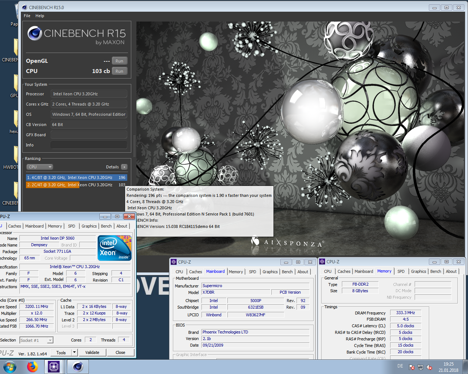This screenshot has width=468, height=374.
Task: Click the X7DBR model field
Action: 236,292
